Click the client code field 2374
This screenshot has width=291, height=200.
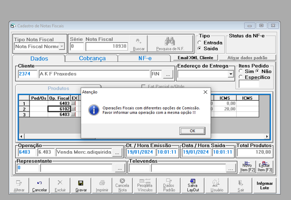(x=28, y=74)
